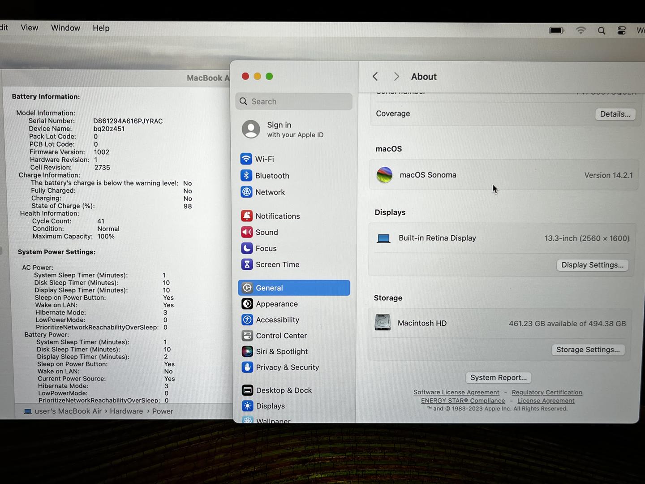The image size is (645, 484).
Task: Click Sign in with your Apple ID
Action: coord(295,130)
